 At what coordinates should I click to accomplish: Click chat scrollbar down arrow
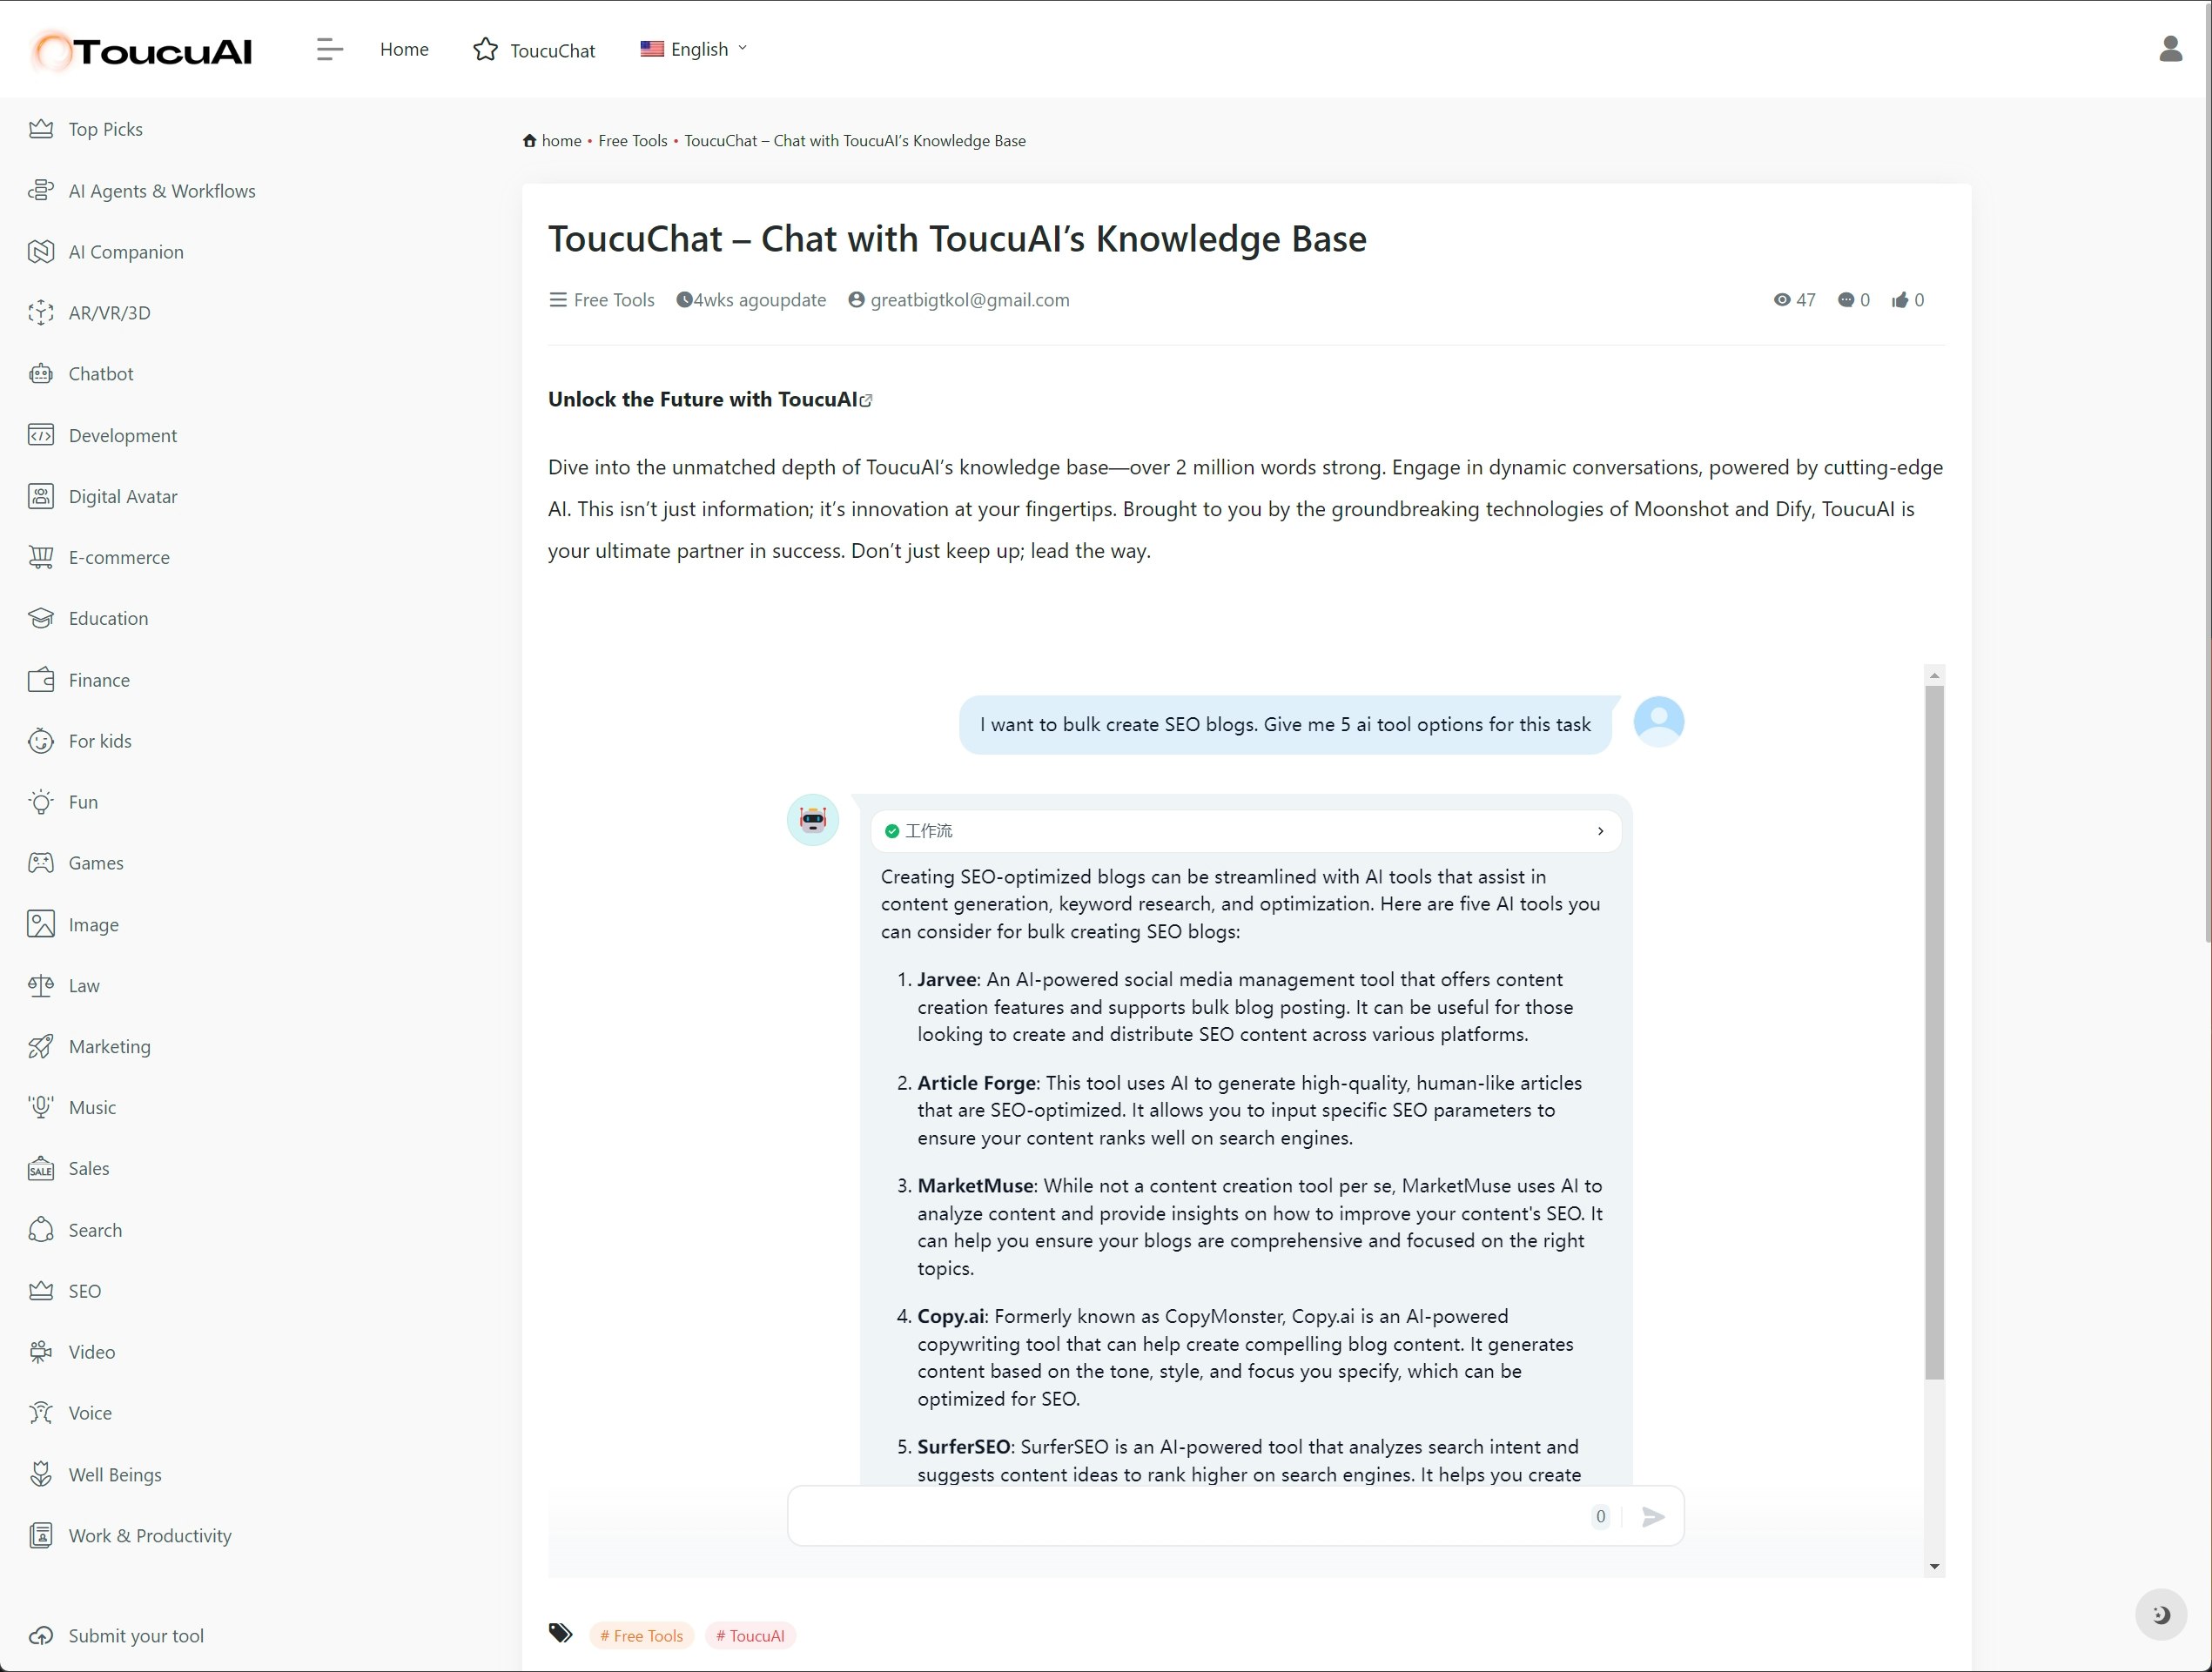(1934, 1567)
